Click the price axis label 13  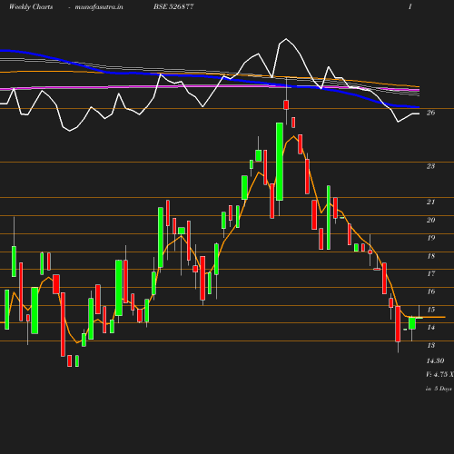[x=430, y=345]
